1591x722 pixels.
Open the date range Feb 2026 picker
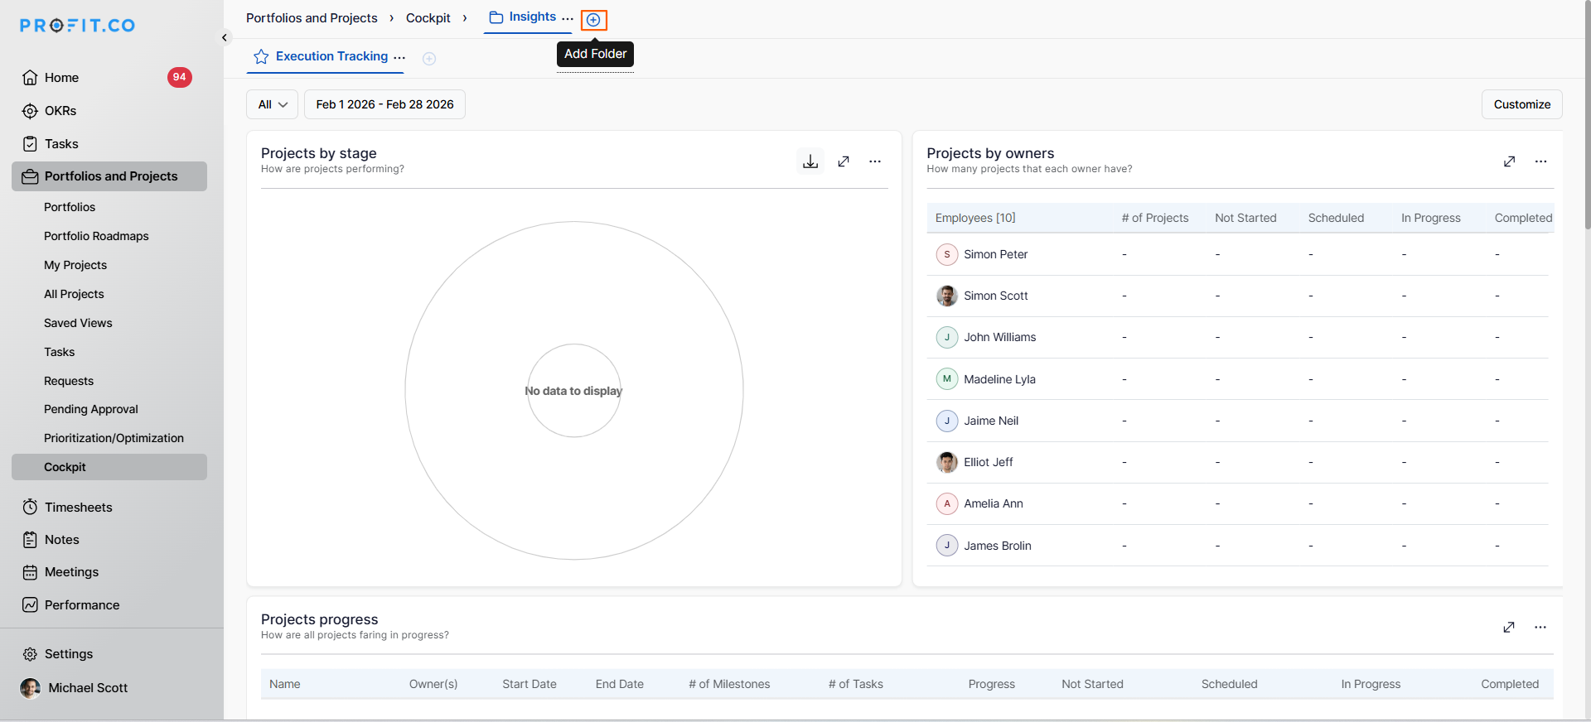tap(384, 104)
